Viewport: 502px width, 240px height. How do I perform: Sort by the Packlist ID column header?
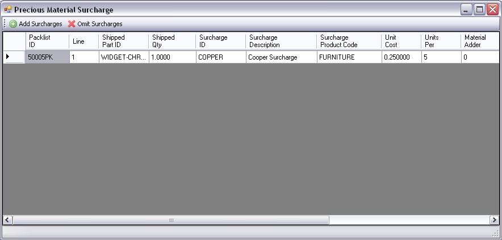48,41
